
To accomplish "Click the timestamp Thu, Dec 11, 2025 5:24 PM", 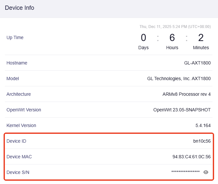I will [x=175, y=27].
